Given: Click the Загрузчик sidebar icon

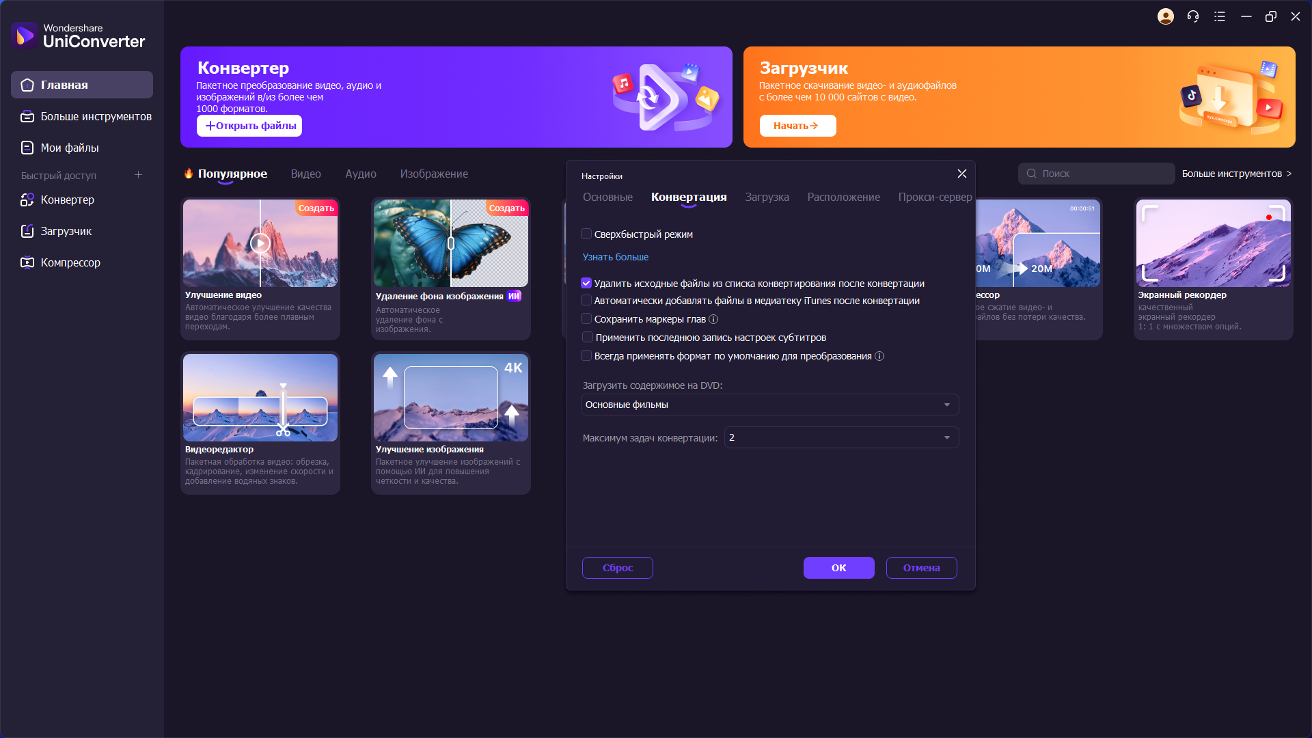Looking at the screenshot, I should pos(27,231).
